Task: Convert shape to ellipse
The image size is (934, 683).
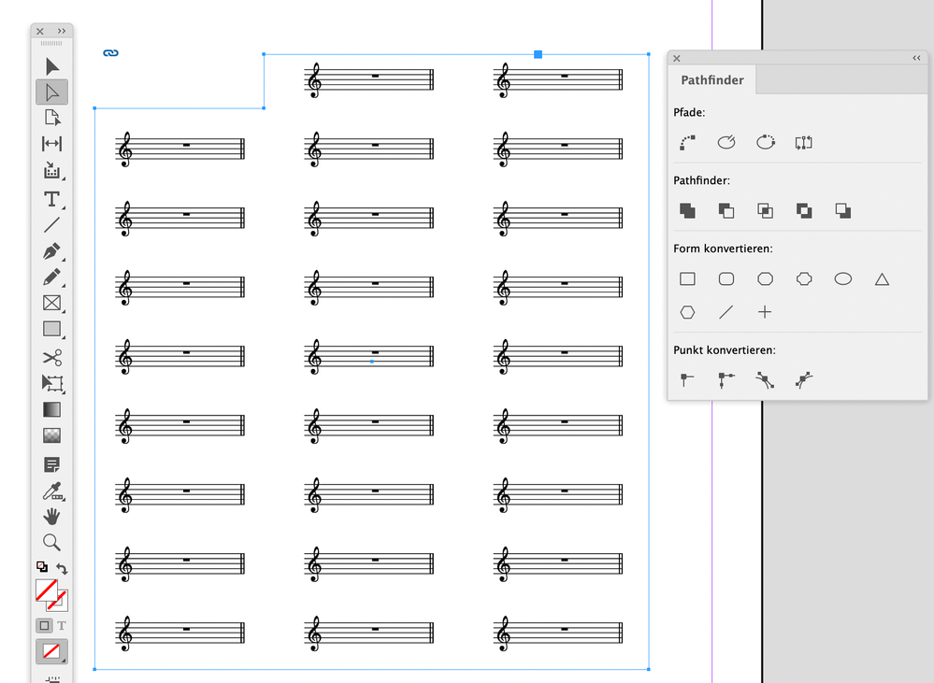Action: [843, 278]
